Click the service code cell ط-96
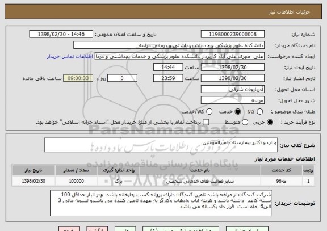 click(x=281, y=181)
